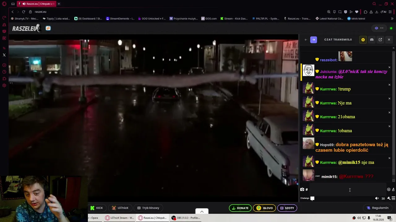Image resolution: width=396 pixels, height=222 pixels.
Task: Reload the raszei.eu page
Action: tap(24, 12)
